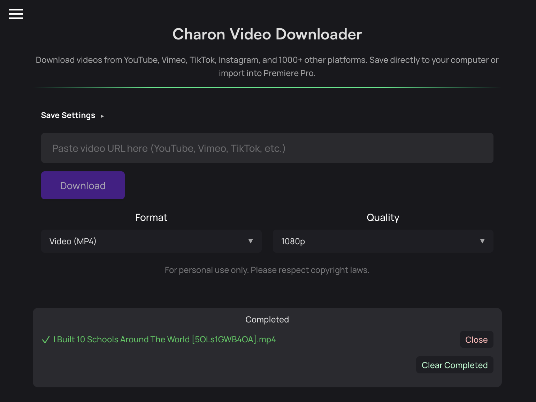Click the Format dropdown arrow

coord(251,241)
